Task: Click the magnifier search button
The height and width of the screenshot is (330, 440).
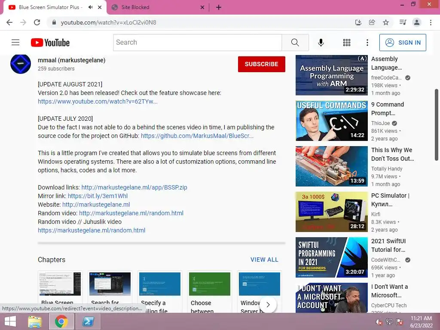Action: pyautogui.click(x=295, y=43)
